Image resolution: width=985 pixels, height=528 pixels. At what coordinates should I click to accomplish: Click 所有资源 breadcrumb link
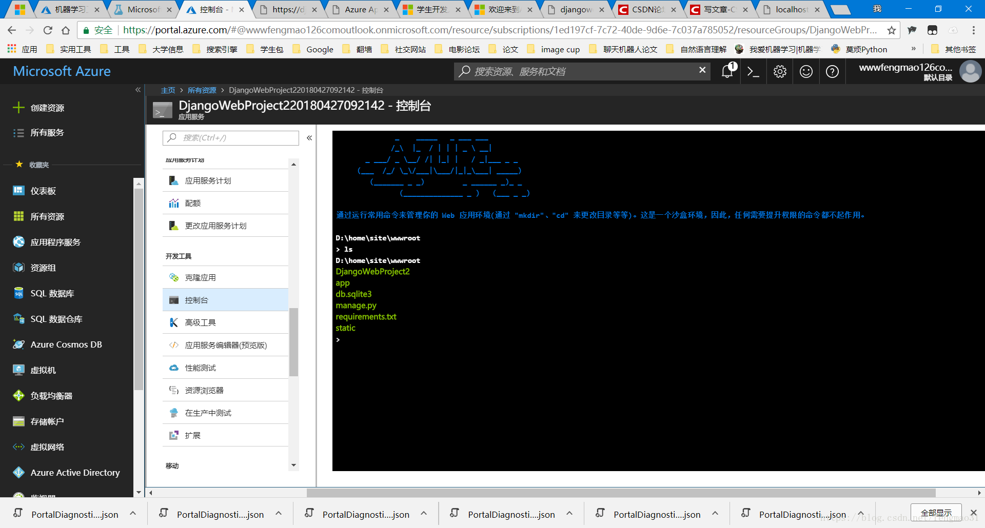pyautogui.click(x=202, y=90)
